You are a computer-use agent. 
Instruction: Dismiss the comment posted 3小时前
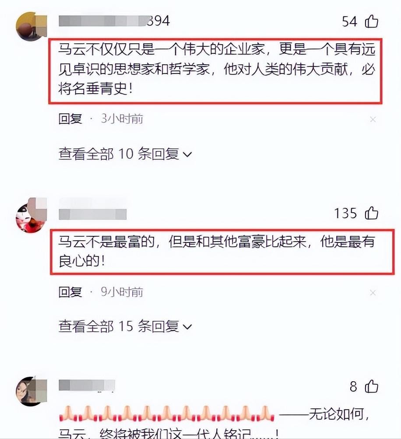point(373,119)
